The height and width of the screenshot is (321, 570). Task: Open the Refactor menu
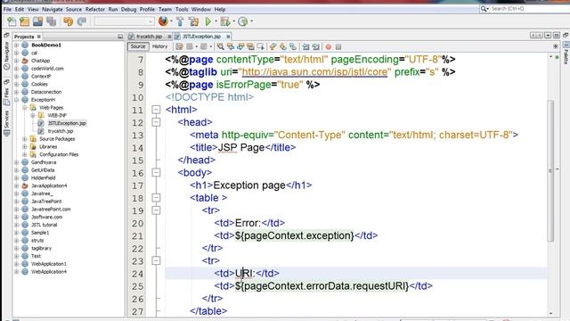95,9
